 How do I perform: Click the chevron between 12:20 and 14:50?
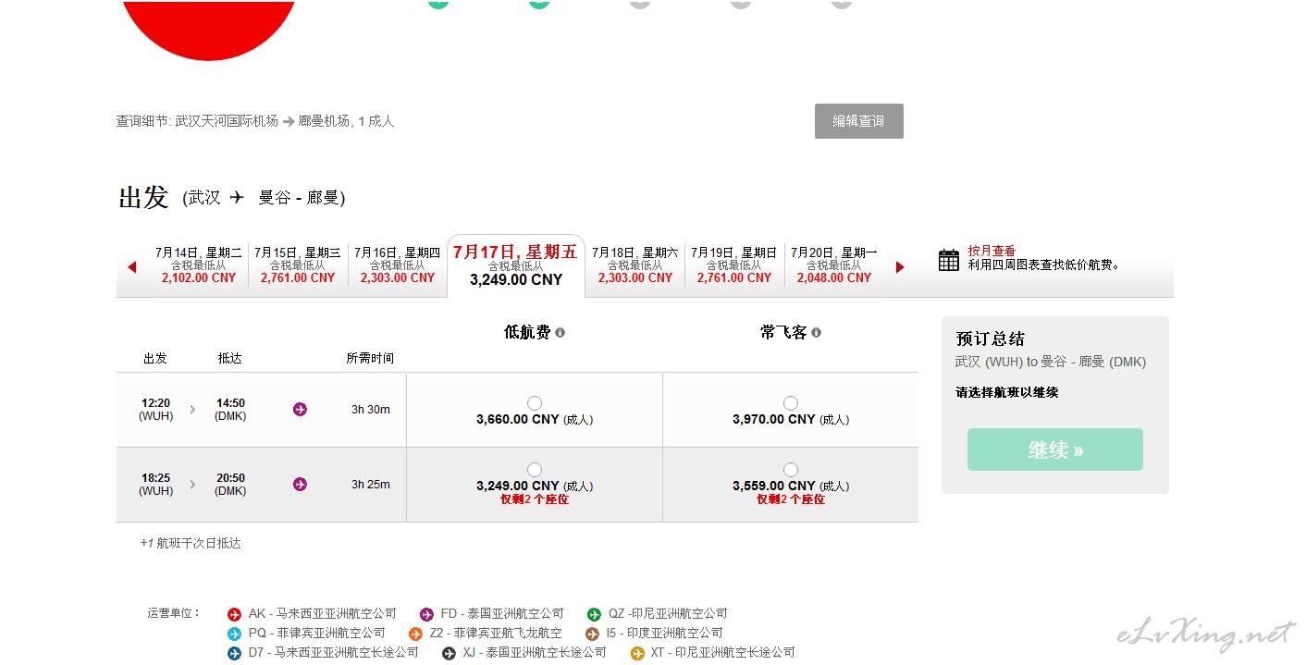(192, 410)
